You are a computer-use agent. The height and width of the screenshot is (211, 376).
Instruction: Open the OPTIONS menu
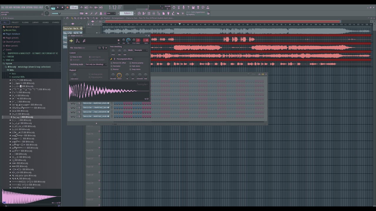(x=29, y=7)
